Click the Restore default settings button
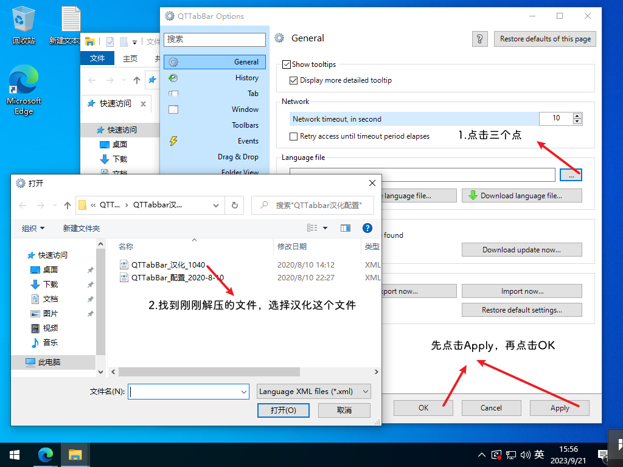The height and width of the screenshot is (467, 623). pos(521,310)
